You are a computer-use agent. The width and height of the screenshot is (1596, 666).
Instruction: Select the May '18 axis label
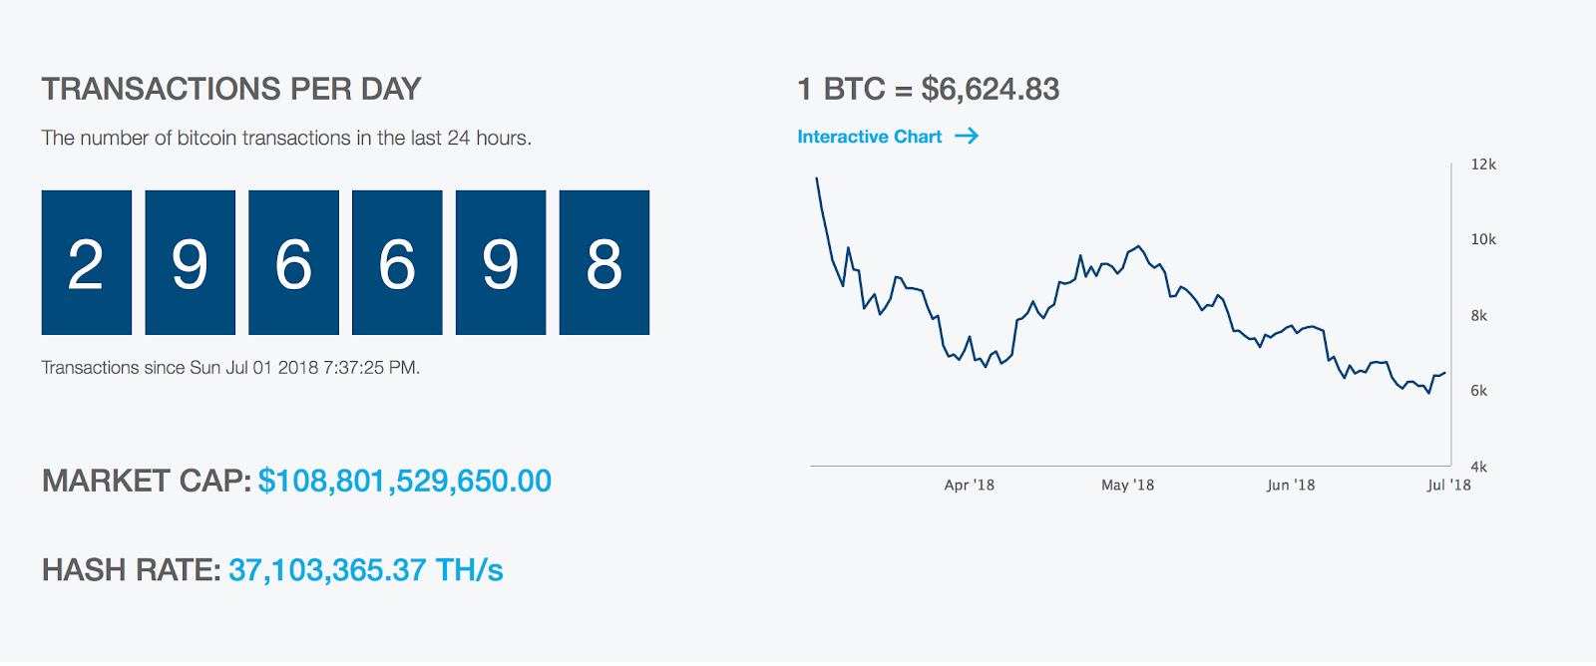1128,485
